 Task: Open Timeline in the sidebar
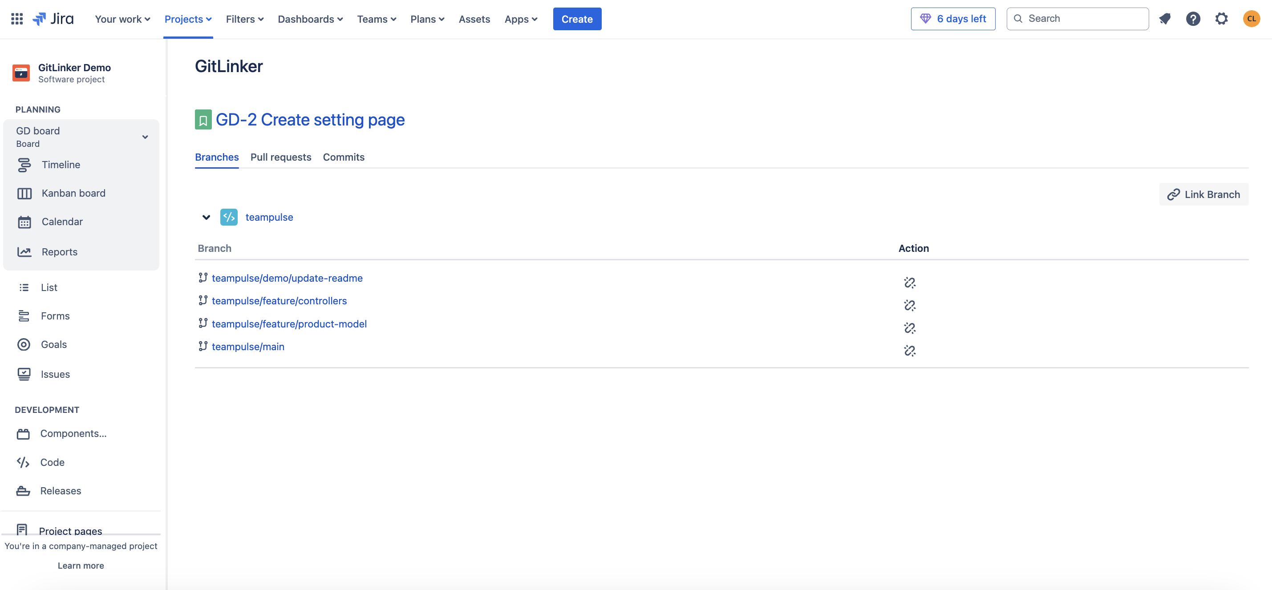click(x=61, y=165)
